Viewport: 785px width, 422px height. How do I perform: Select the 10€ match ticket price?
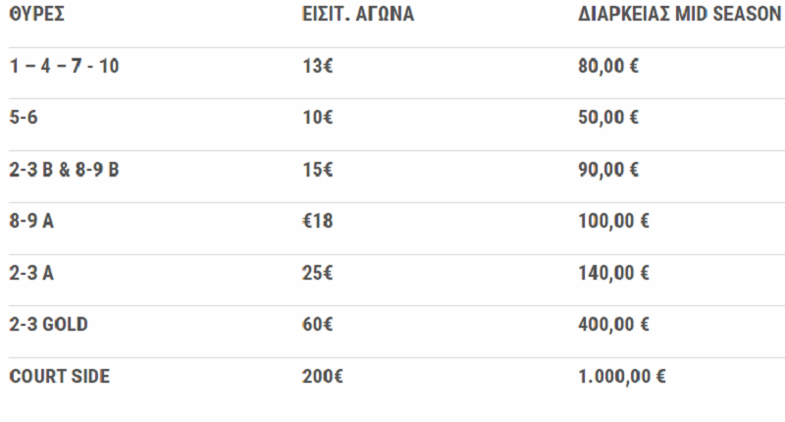coord(317,117)
